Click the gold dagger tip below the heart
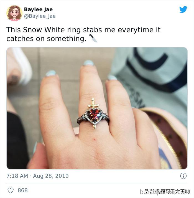 pyautogui.click(x=95, y=126)
